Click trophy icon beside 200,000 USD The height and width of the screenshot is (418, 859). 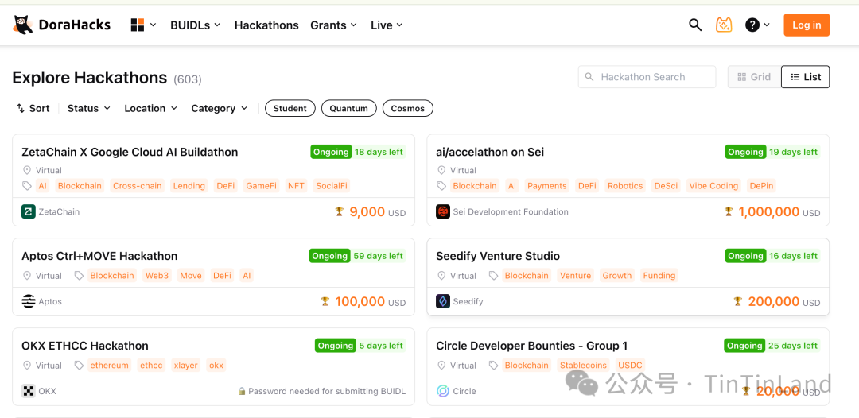tap(738, 301)
